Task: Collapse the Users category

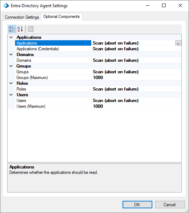Action: pyautogui.click(x=11, y=95)
